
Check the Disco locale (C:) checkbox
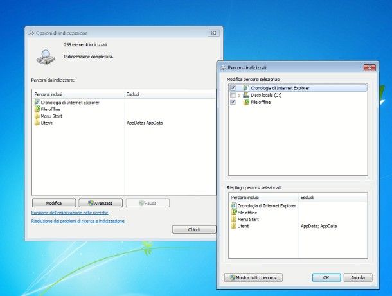233,95
